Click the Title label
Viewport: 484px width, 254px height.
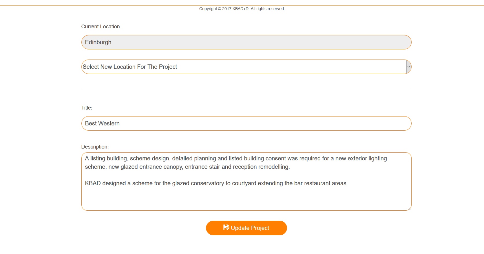(x=87, y=108)
